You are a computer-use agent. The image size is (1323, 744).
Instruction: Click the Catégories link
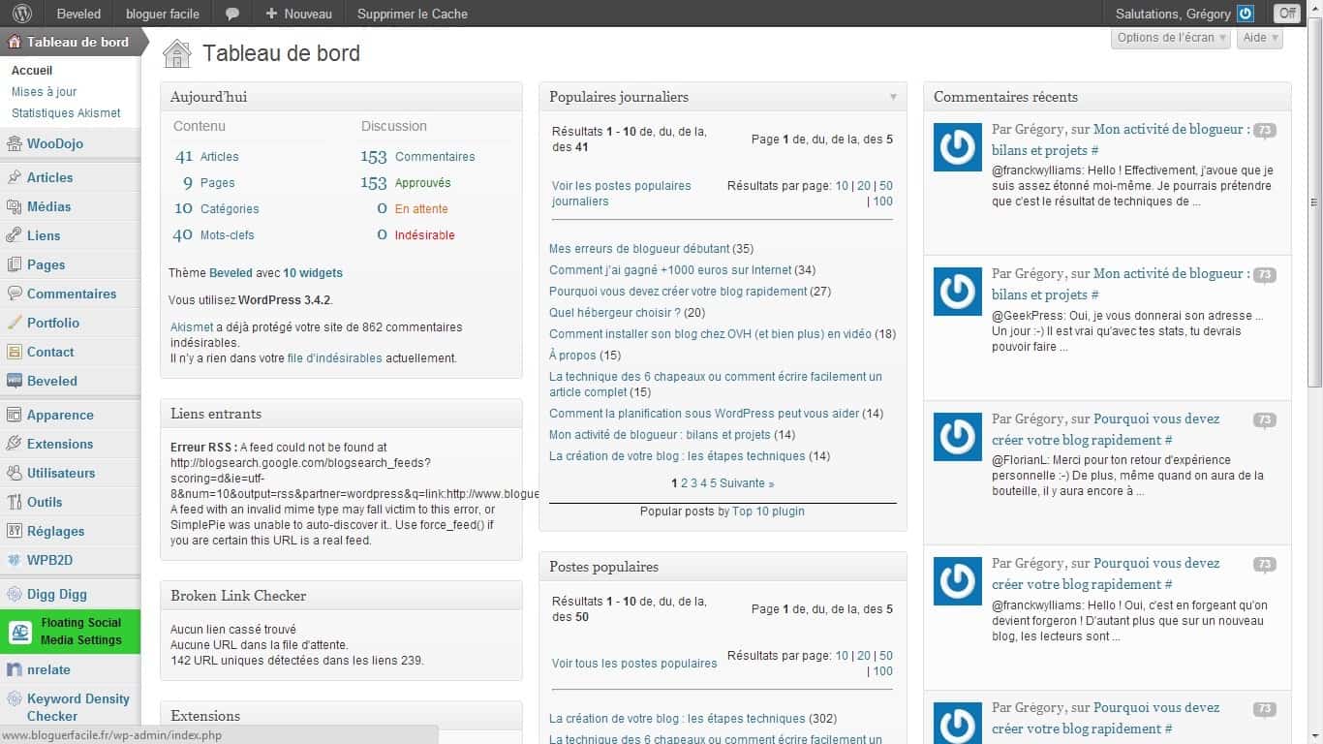pyautogui.click(x=230, y=209)
